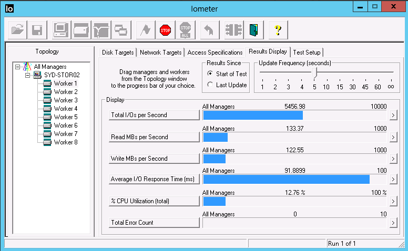Viewport: 408px width, 251px height.
Task: Open test configuration file icon
Action: 17,30
